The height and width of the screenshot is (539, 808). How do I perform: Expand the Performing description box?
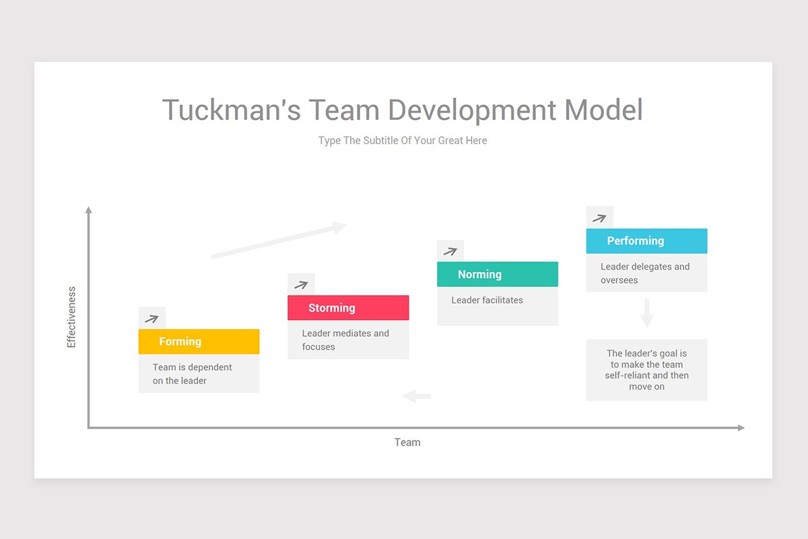[646, 272]
